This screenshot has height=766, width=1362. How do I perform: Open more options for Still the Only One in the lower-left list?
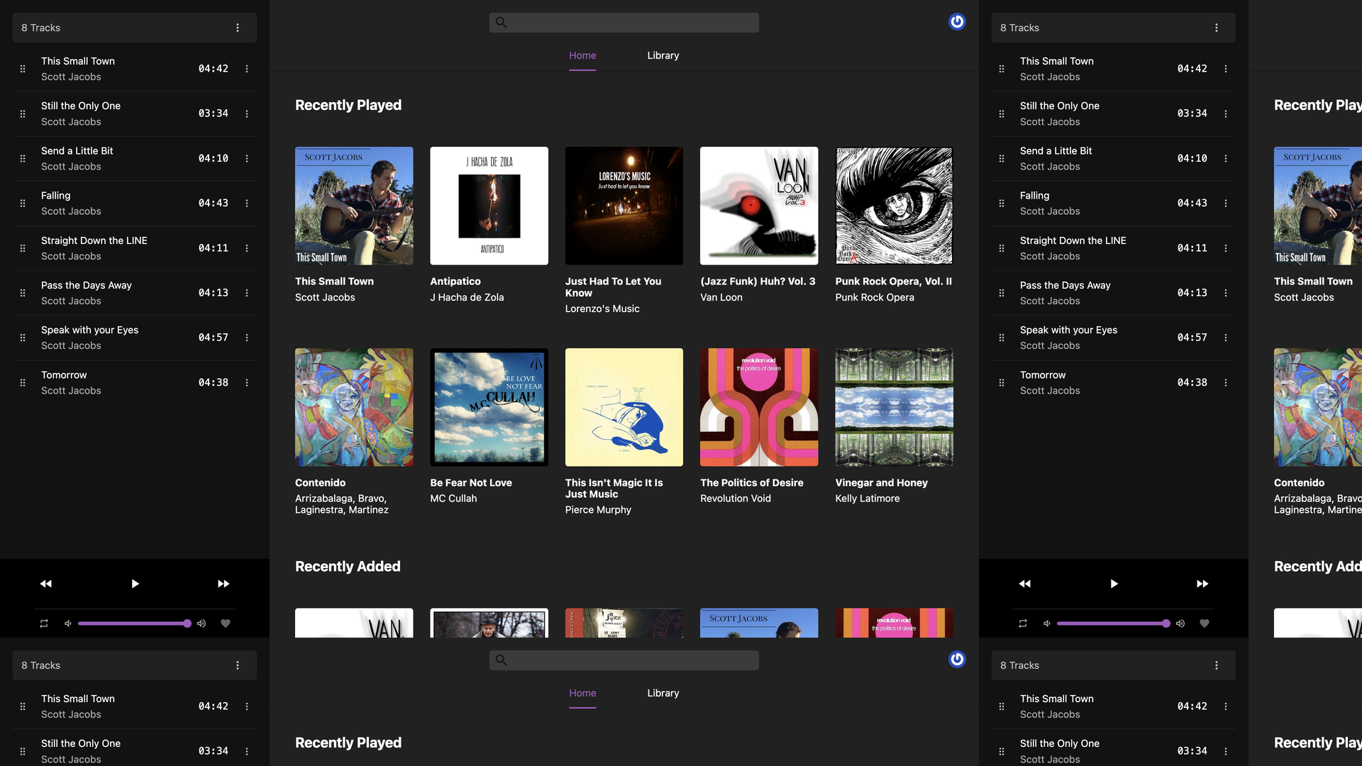(x=247, y=751)
